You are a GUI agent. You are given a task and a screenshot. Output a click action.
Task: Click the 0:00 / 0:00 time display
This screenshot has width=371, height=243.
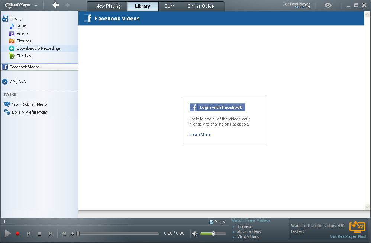click(x=174, y=234)
